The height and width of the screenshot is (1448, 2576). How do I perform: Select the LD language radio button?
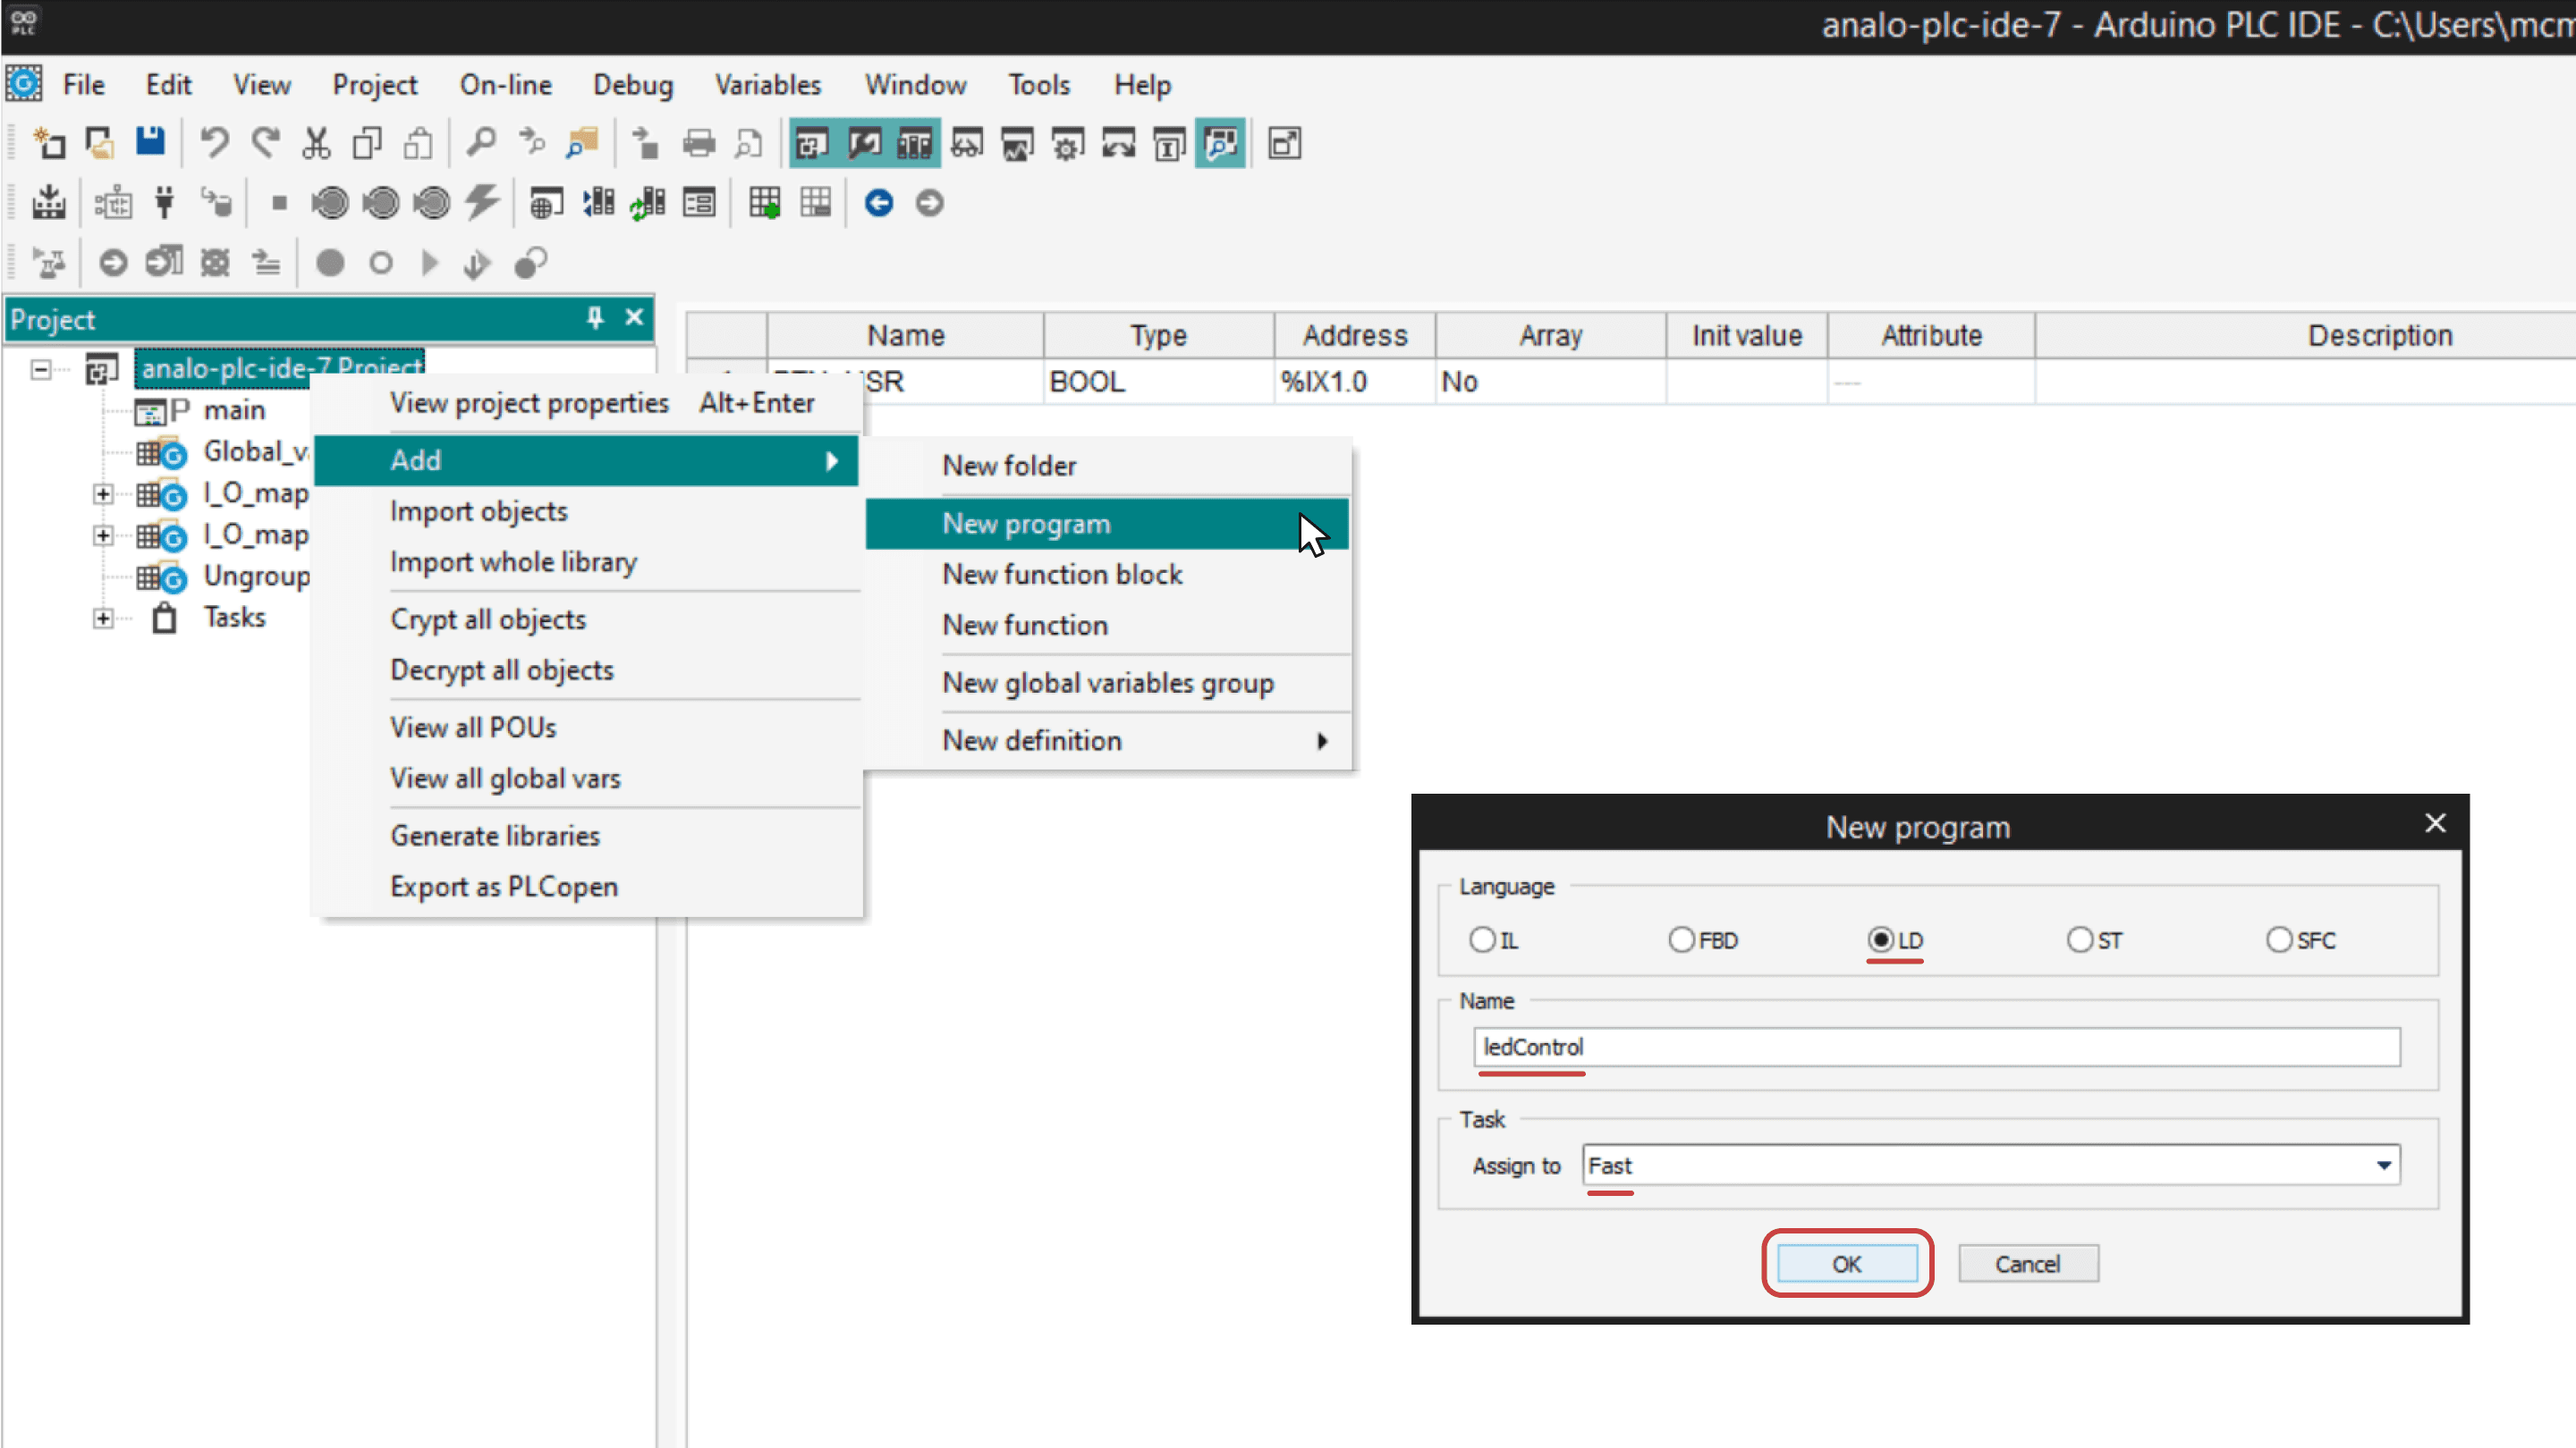[1882, 939]
